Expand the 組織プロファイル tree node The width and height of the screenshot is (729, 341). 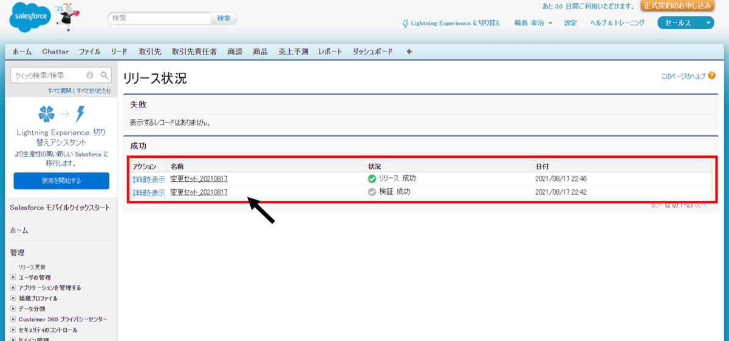(13, 299)
